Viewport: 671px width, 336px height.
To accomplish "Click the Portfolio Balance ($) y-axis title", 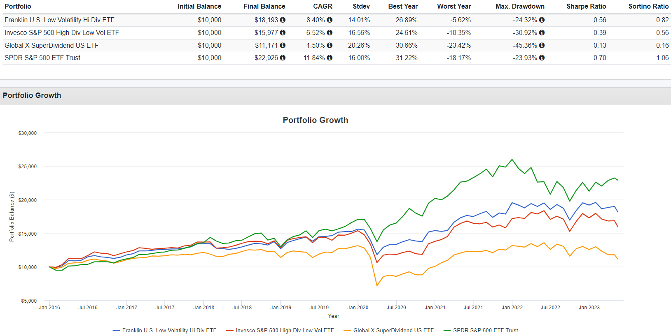I will click(x=12, y=217).
